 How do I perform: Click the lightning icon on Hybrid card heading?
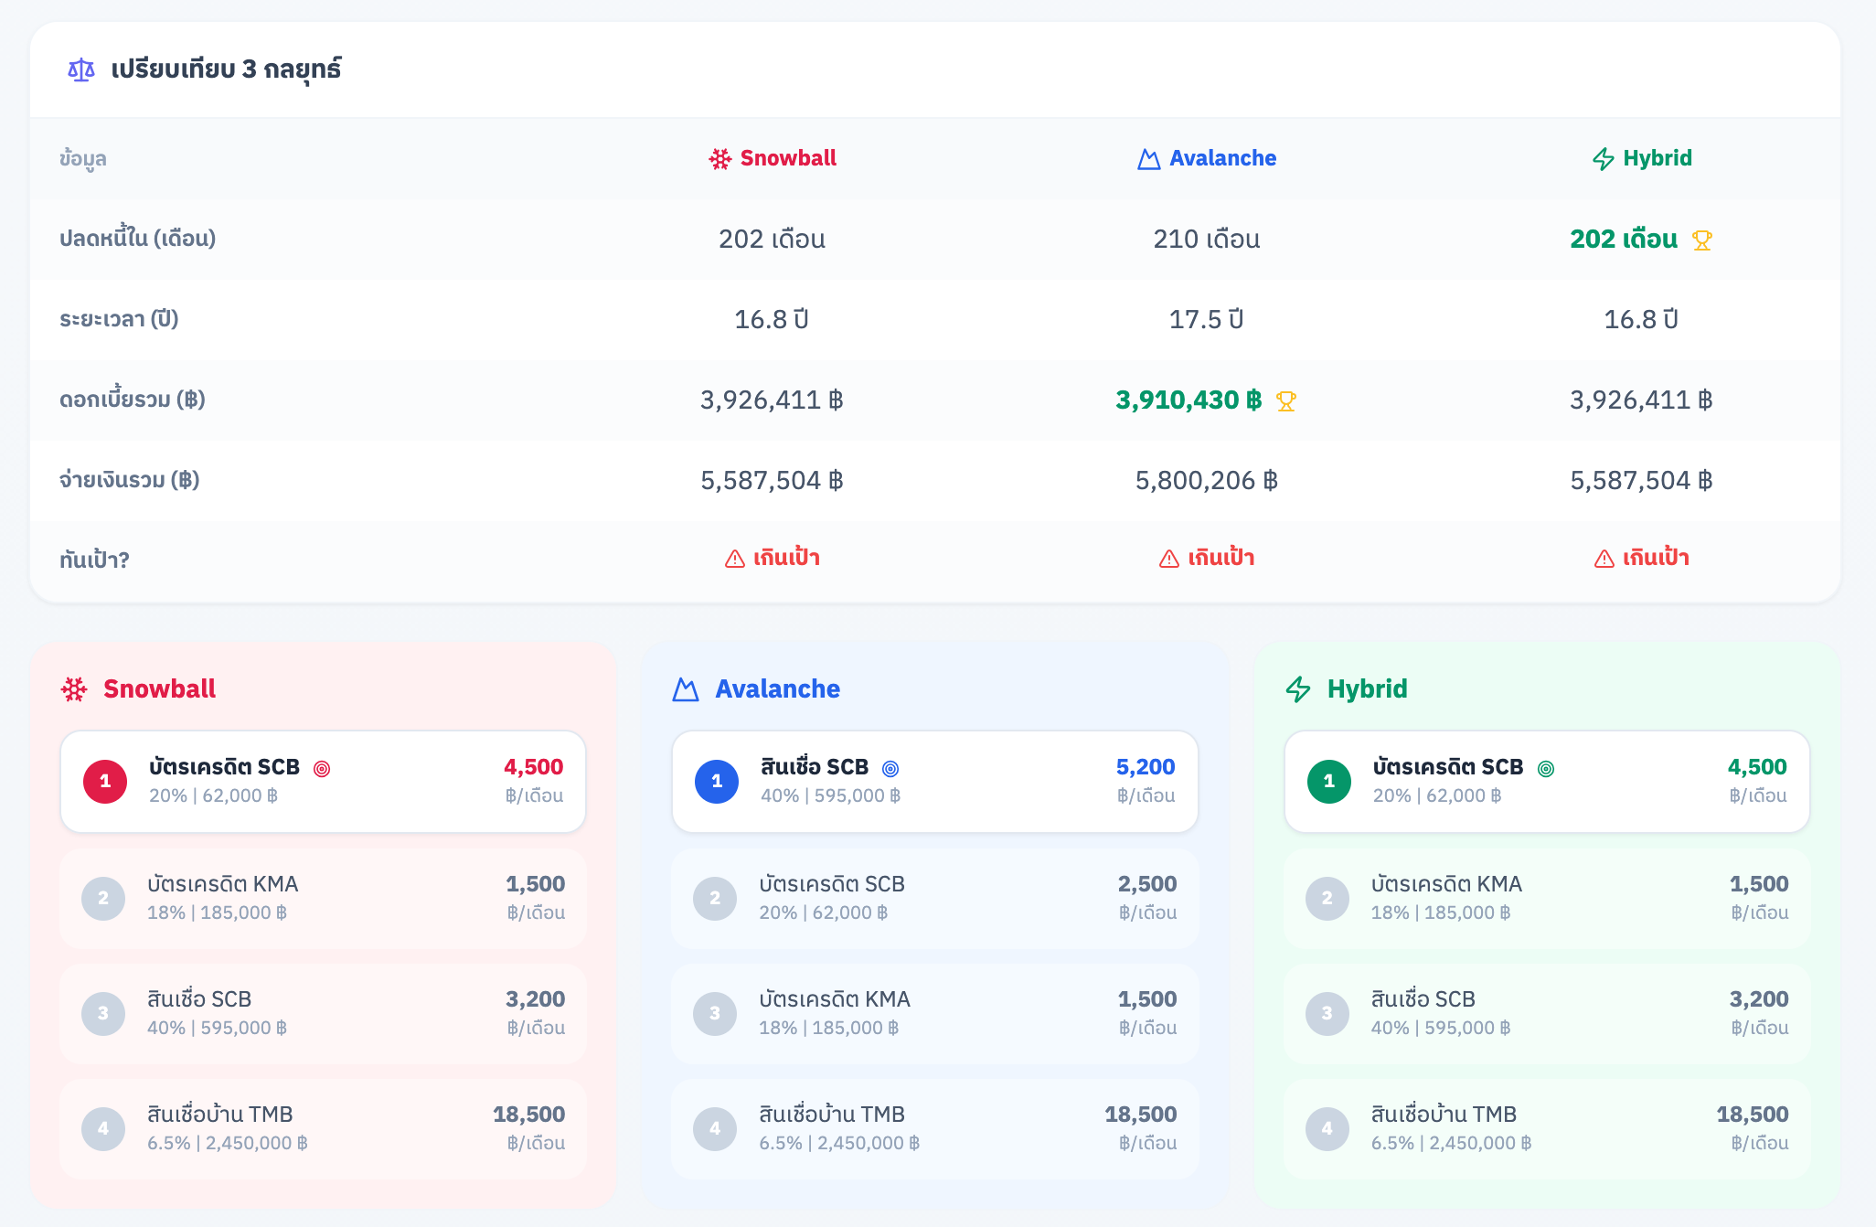pos(1298,689)
